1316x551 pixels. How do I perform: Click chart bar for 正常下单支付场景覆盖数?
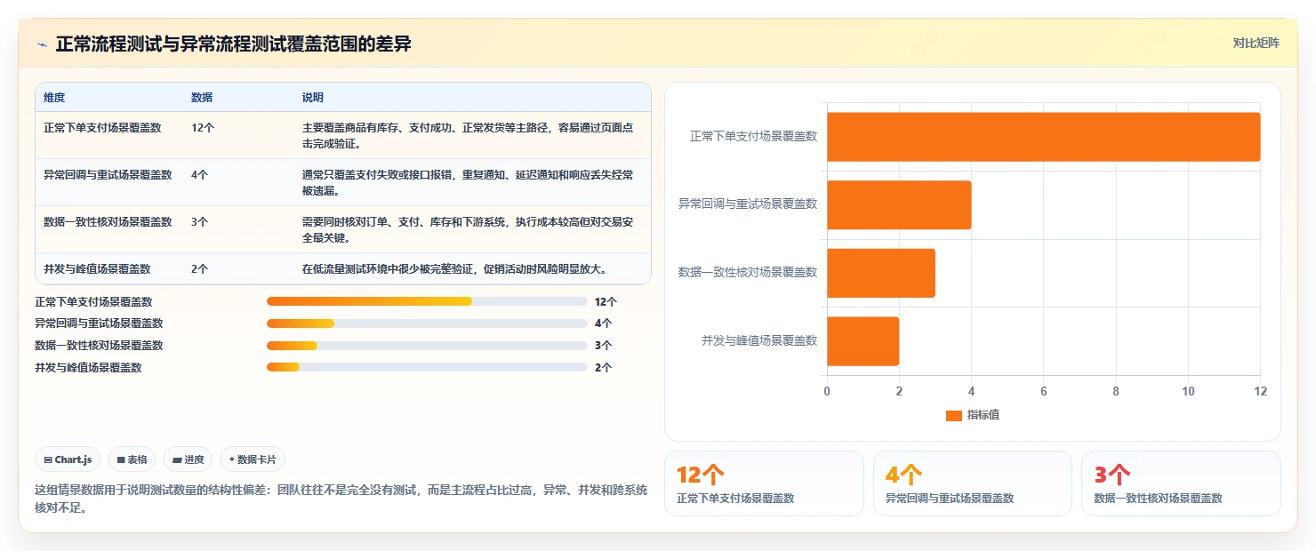pos(1043,137)
